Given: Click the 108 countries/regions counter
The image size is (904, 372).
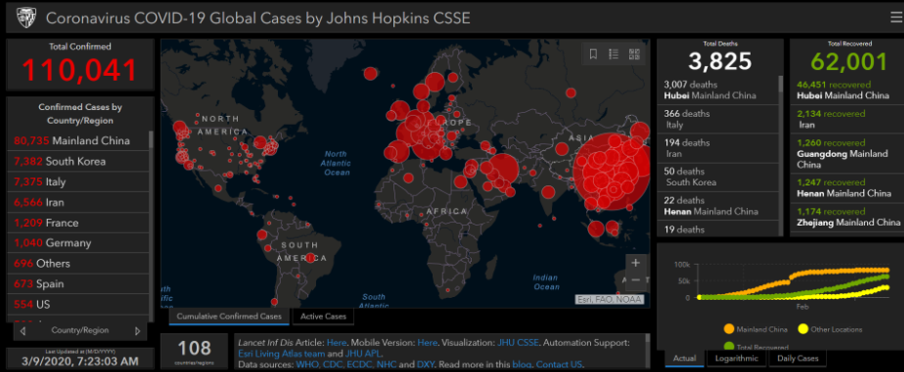Looking at the screenshot, I should tap(194, 349).
